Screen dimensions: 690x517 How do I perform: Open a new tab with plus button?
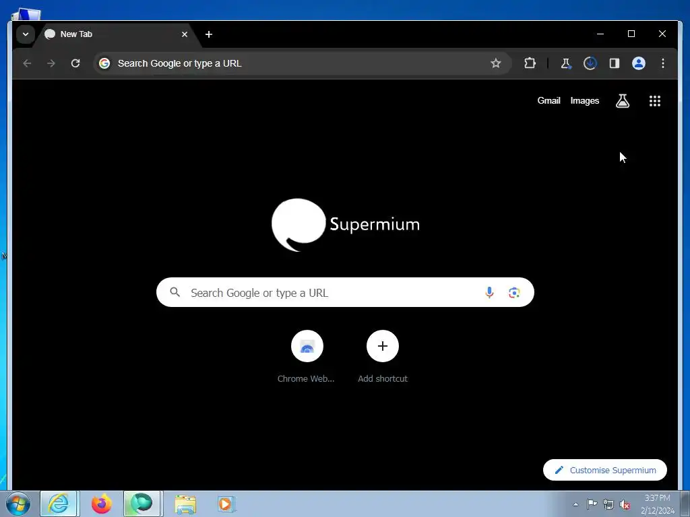click(x=209, y=34)
